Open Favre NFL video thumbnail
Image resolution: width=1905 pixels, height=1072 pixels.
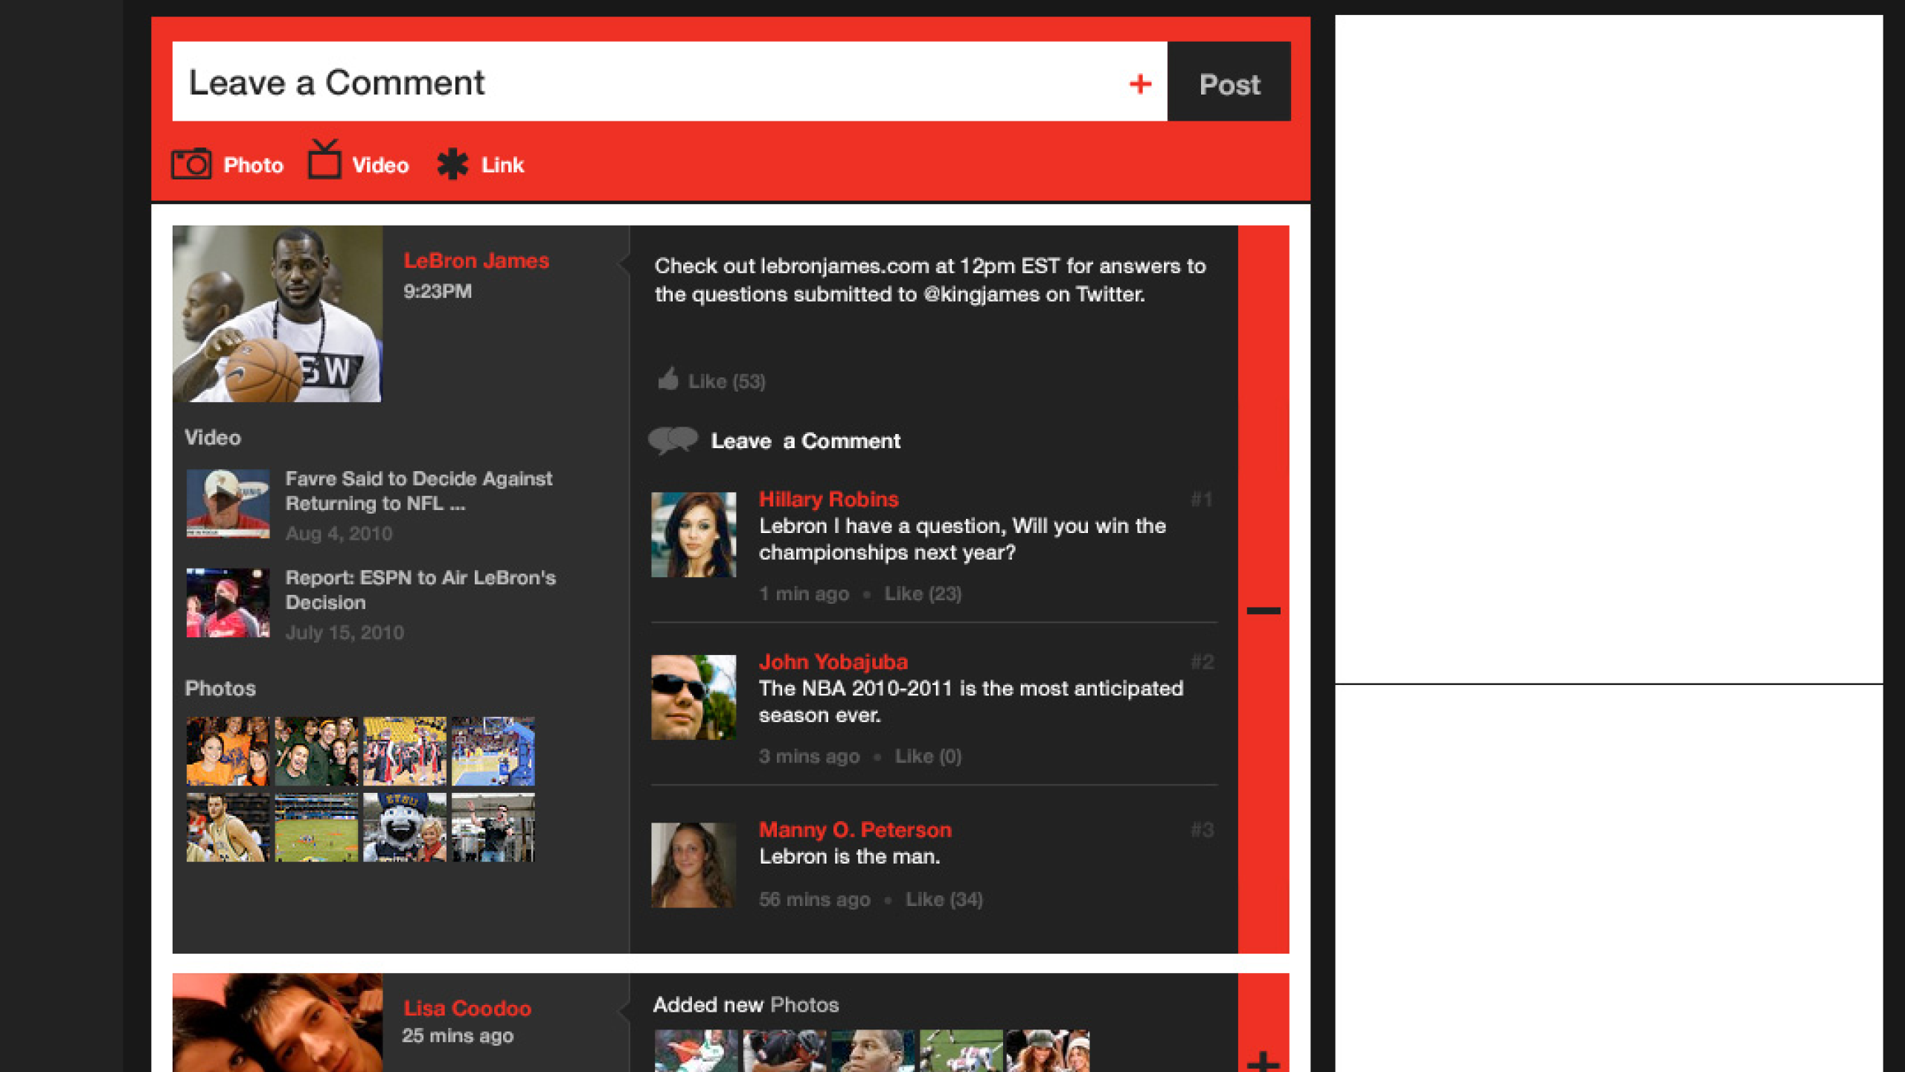tap(228, 503)
